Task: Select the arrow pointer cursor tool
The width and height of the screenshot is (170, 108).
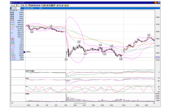Action: (60, 5)
